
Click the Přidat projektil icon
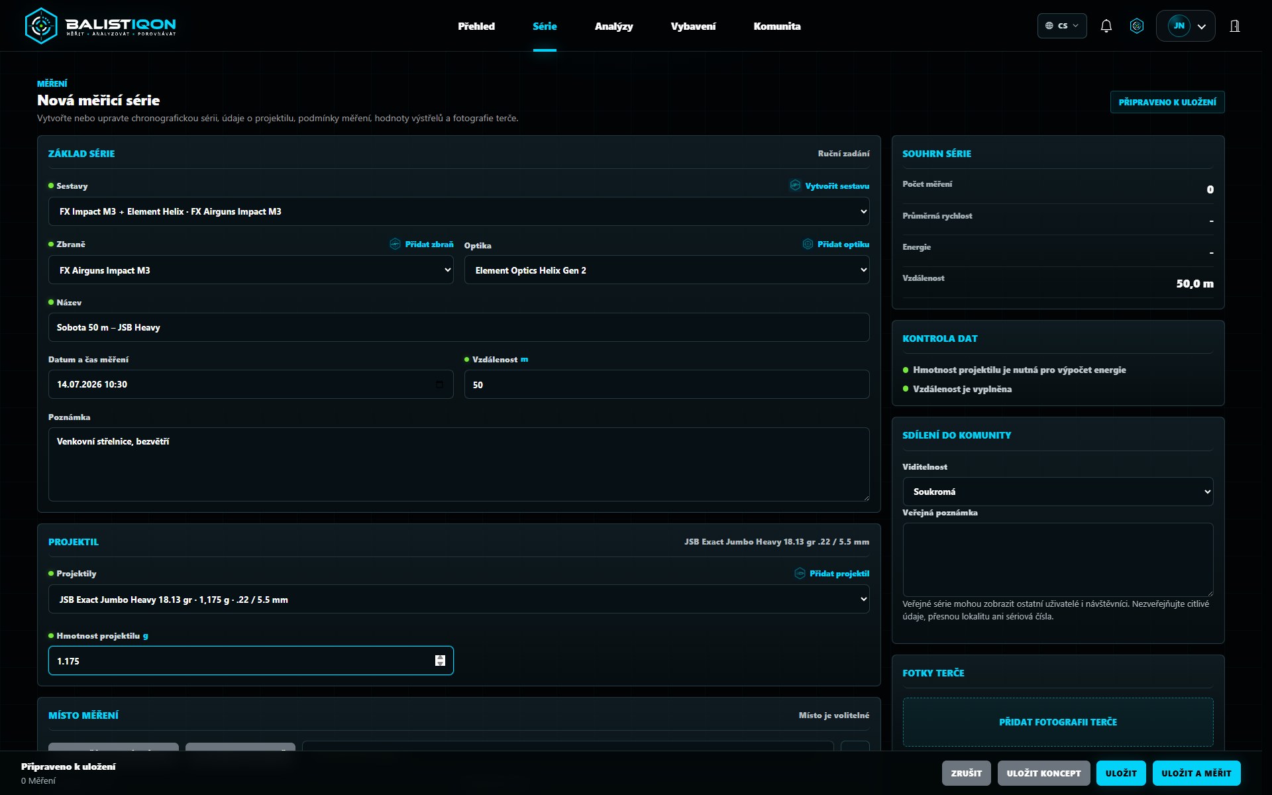click(800, 573)
